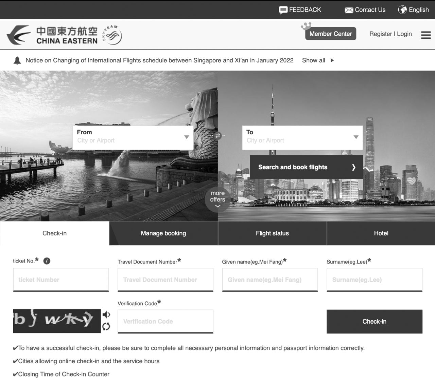Swap origin and destination cities
Image resolution: width=435 pixels, height=383 pixels.
[218, 136]
